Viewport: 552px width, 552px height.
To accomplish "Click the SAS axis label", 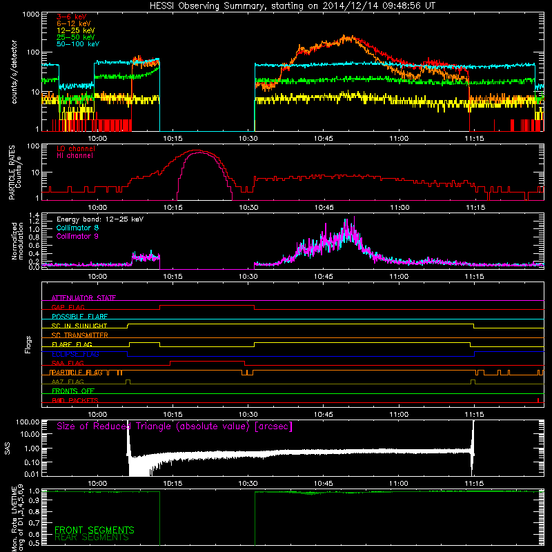I will point(8,448).
